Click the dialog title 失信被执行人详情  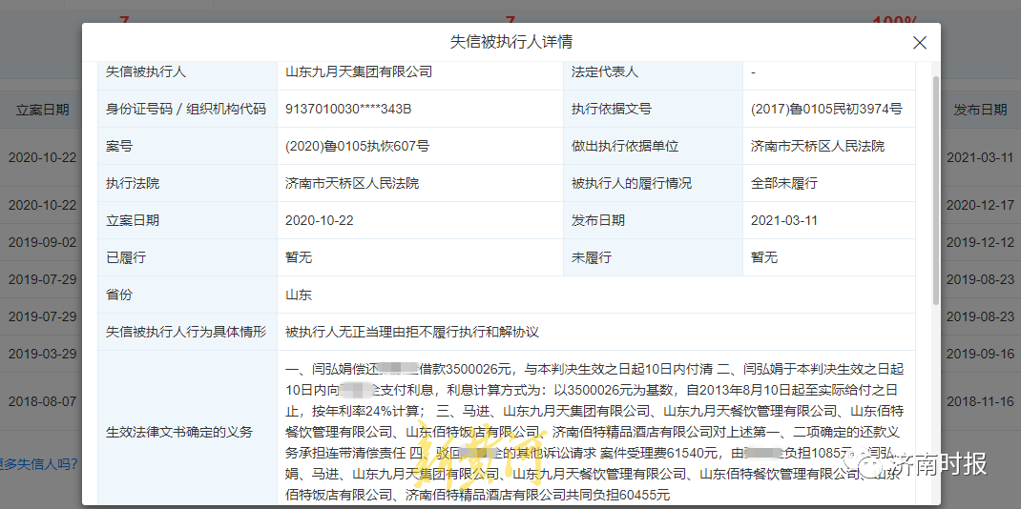point(511,42)
